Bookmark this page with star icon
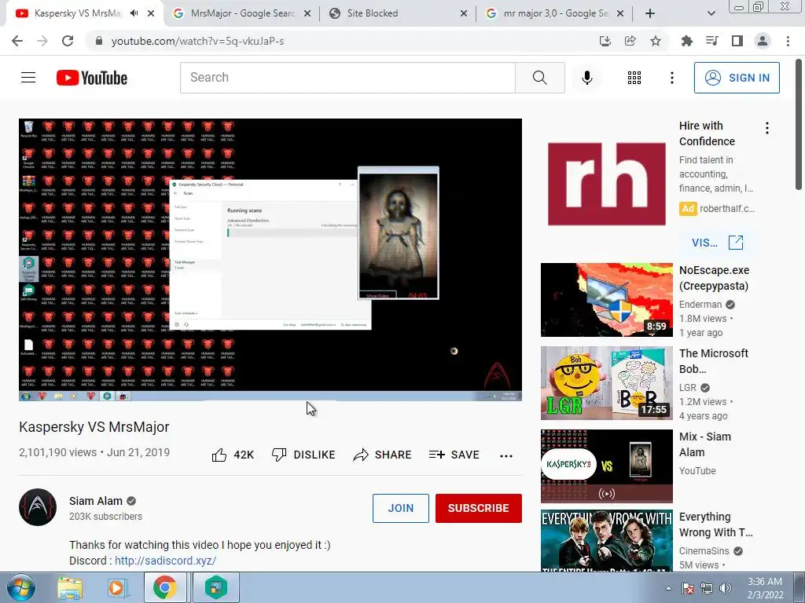805x603 pixels. [x=656, y=41]
